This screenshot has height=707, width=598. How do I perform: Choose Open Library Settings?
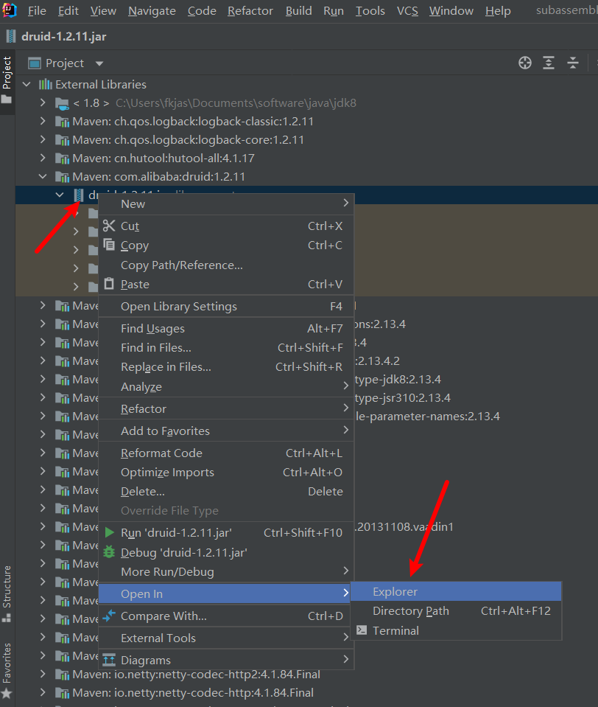coord(226,307)
